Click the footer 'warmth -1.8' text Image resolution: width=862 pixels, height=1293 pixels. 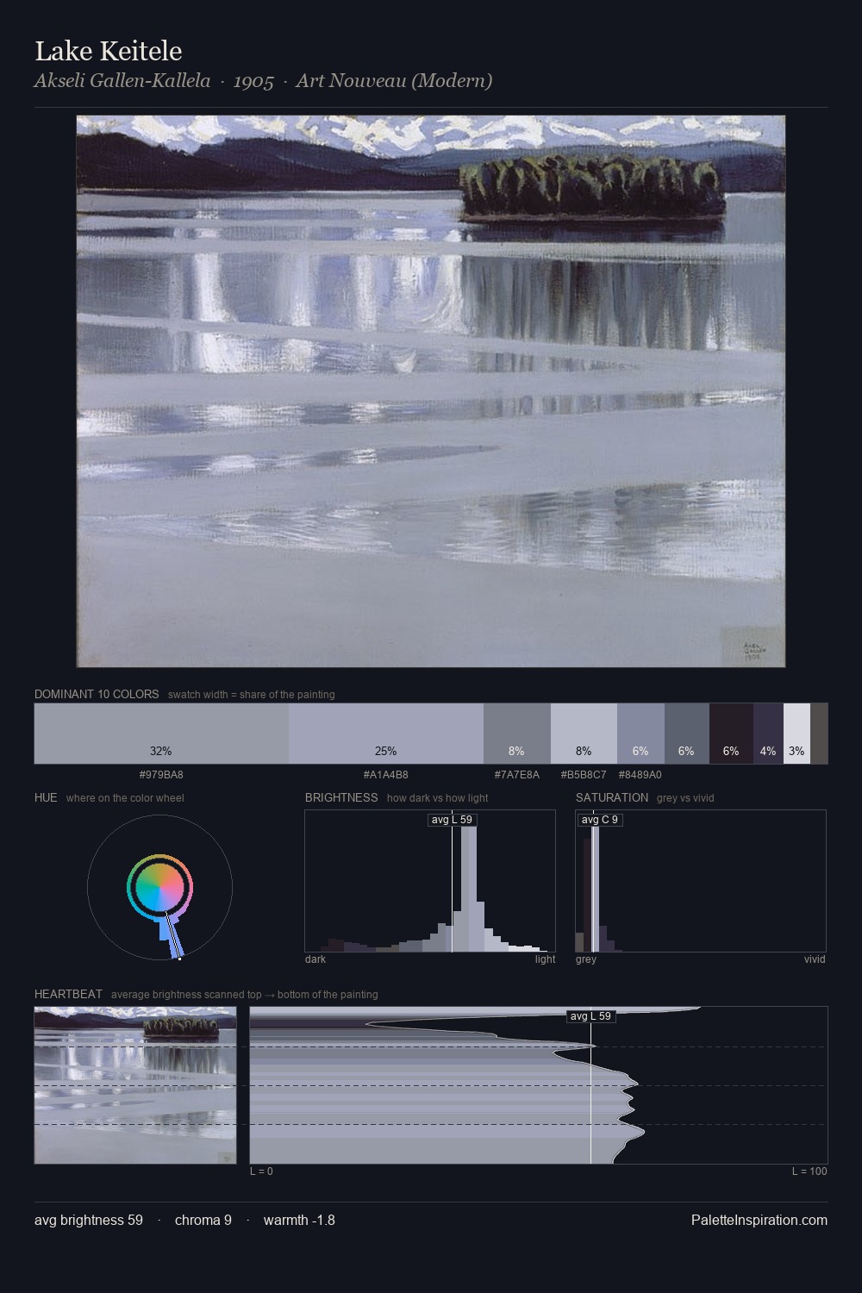click(x=299, y=1220)
